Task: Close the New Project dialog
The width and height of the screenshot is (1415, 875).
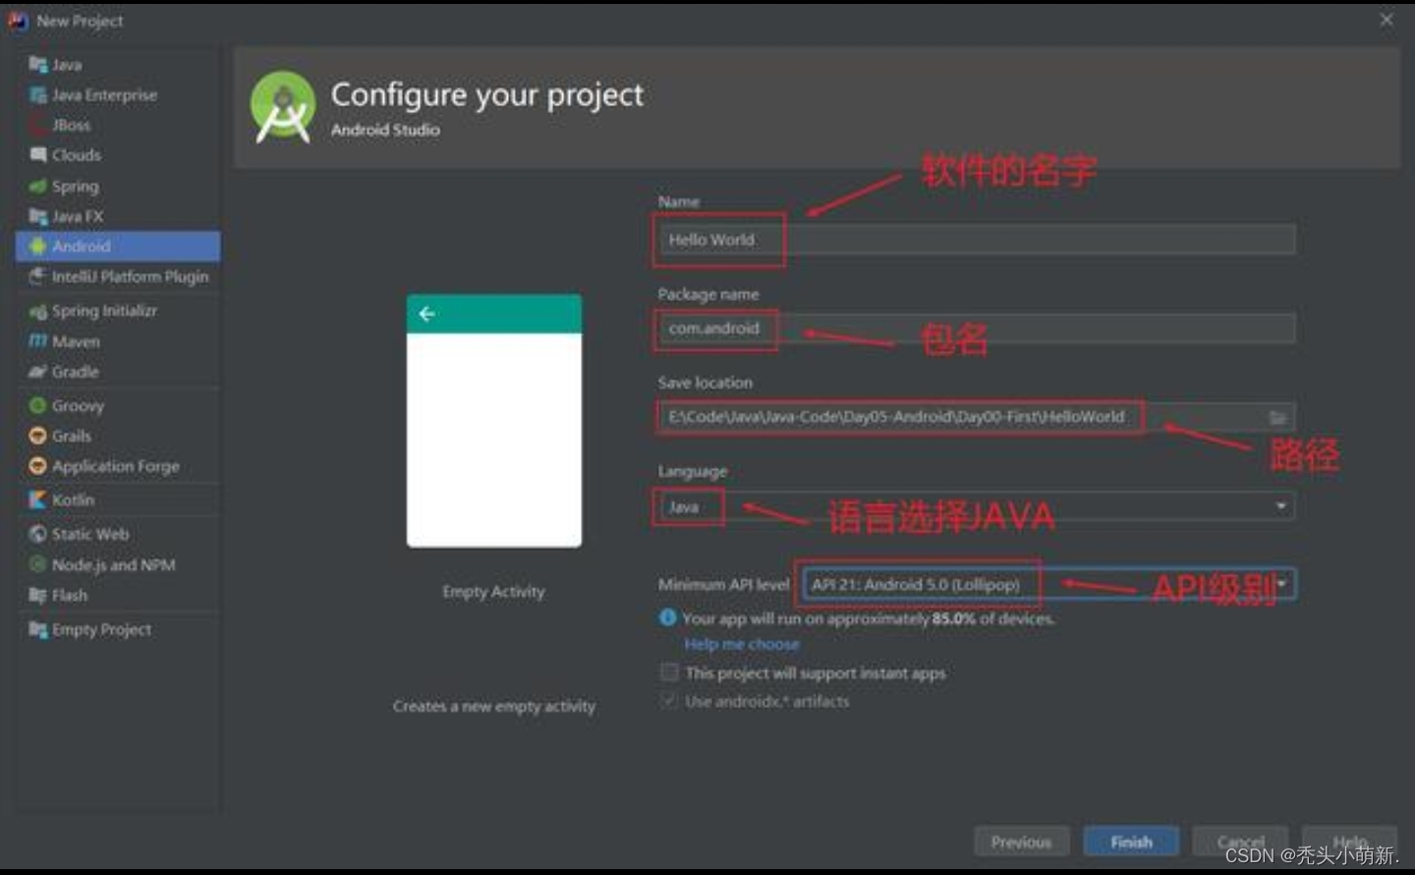Action: pyautogui.click(x=1386, y=20)
